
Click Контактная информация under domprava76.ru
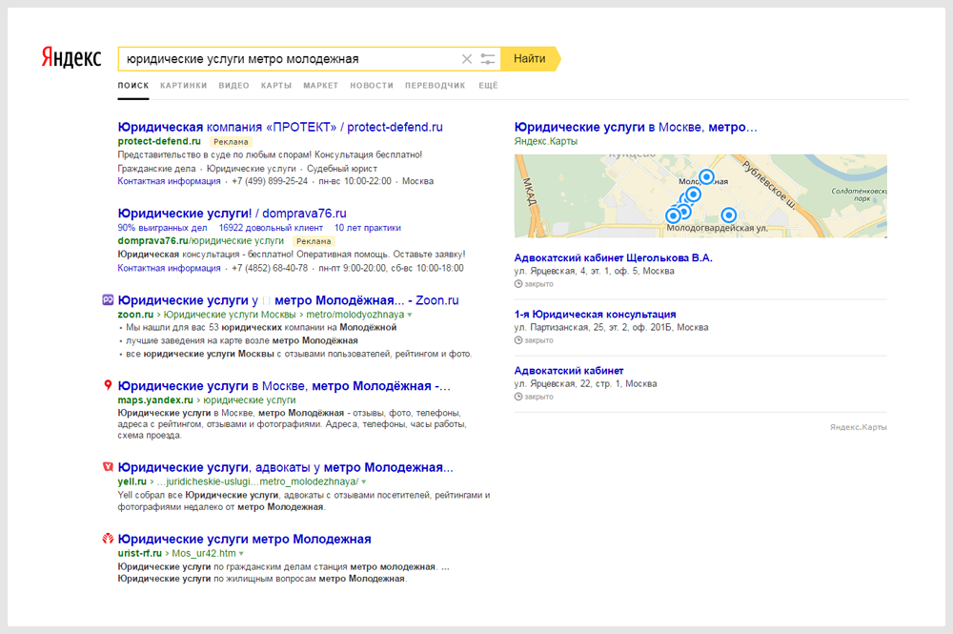(169, 268)
